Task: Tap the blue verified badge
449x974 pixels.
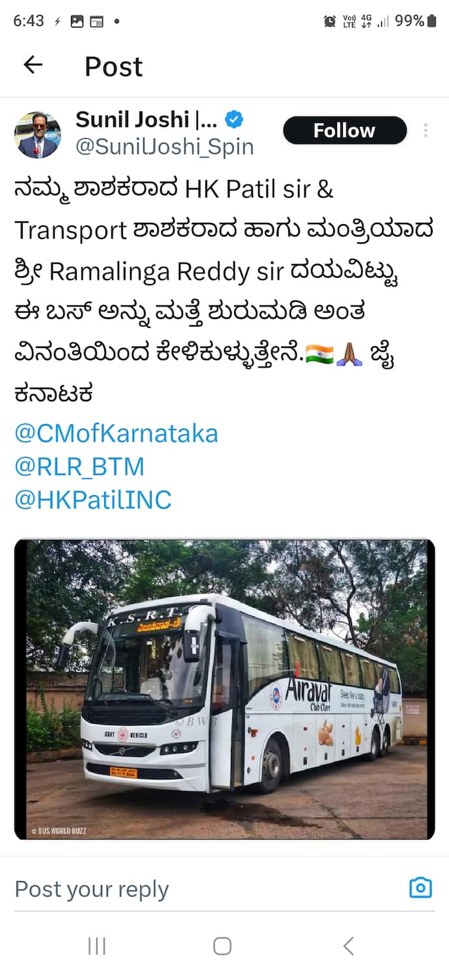Action: pyautogui.click(x=234, y=120)
